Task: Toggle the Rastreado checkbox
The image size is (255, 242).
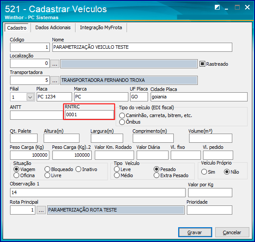Action: pyautogui.click(x=202, y=64)
